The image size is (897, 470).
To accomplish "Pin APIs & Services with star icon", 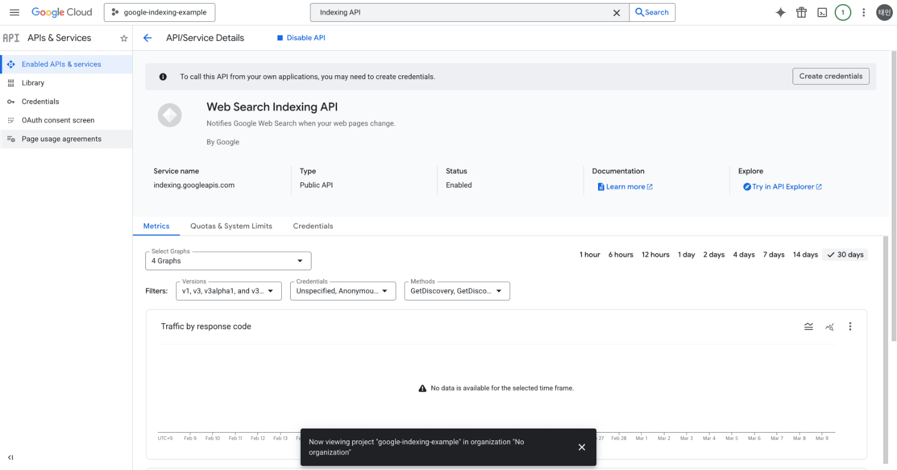I will point(124,38).
